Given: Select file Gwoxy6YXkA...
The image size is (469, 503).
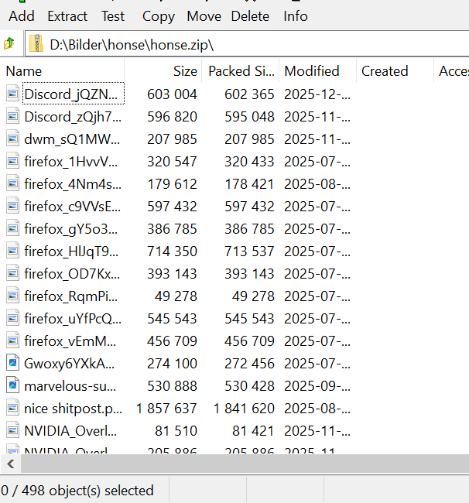Looking at the screenshot, I should (70, 364).
